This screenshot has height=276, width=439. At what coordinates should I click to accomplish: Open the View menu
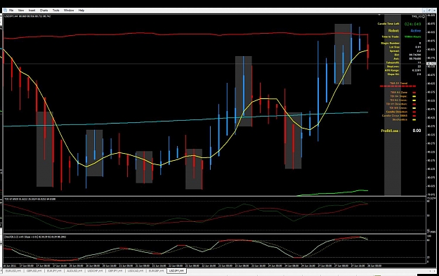pos(21,11)
